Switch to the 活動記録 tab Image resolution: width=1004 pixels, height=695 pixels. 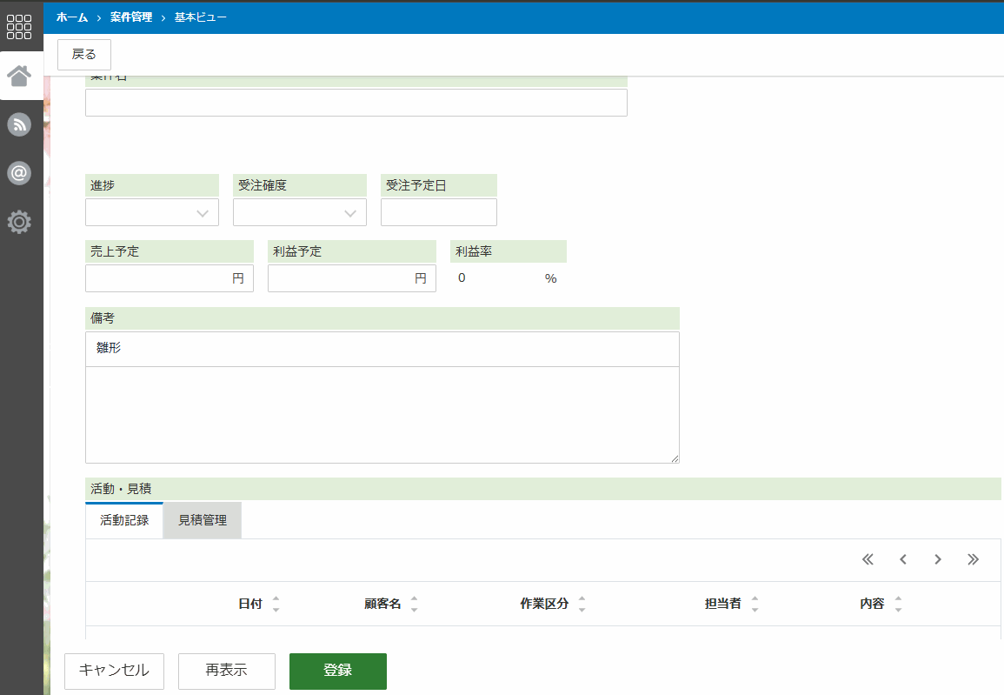(x=124, y=520)
